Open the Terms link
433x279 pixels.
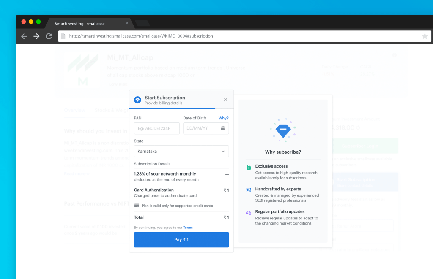point(188,228)
